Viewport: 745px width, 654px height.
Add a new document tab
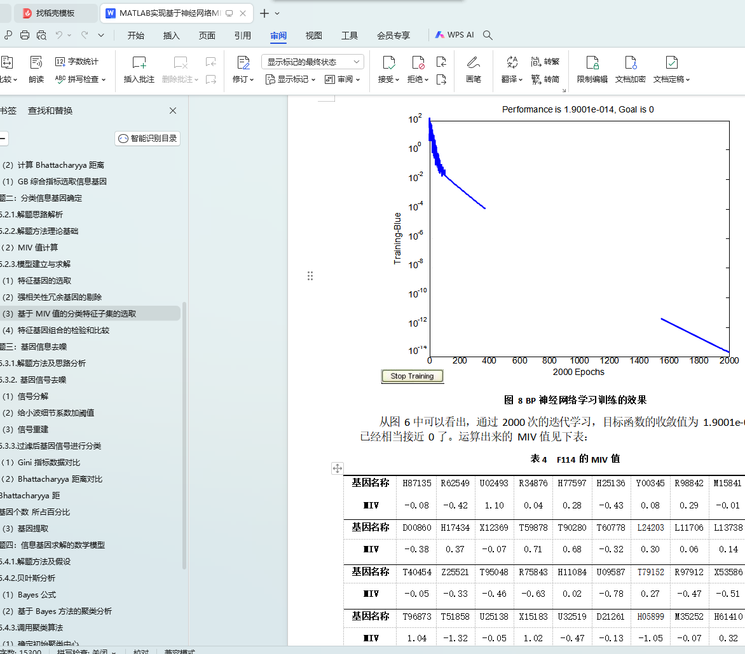pos(264,13)
